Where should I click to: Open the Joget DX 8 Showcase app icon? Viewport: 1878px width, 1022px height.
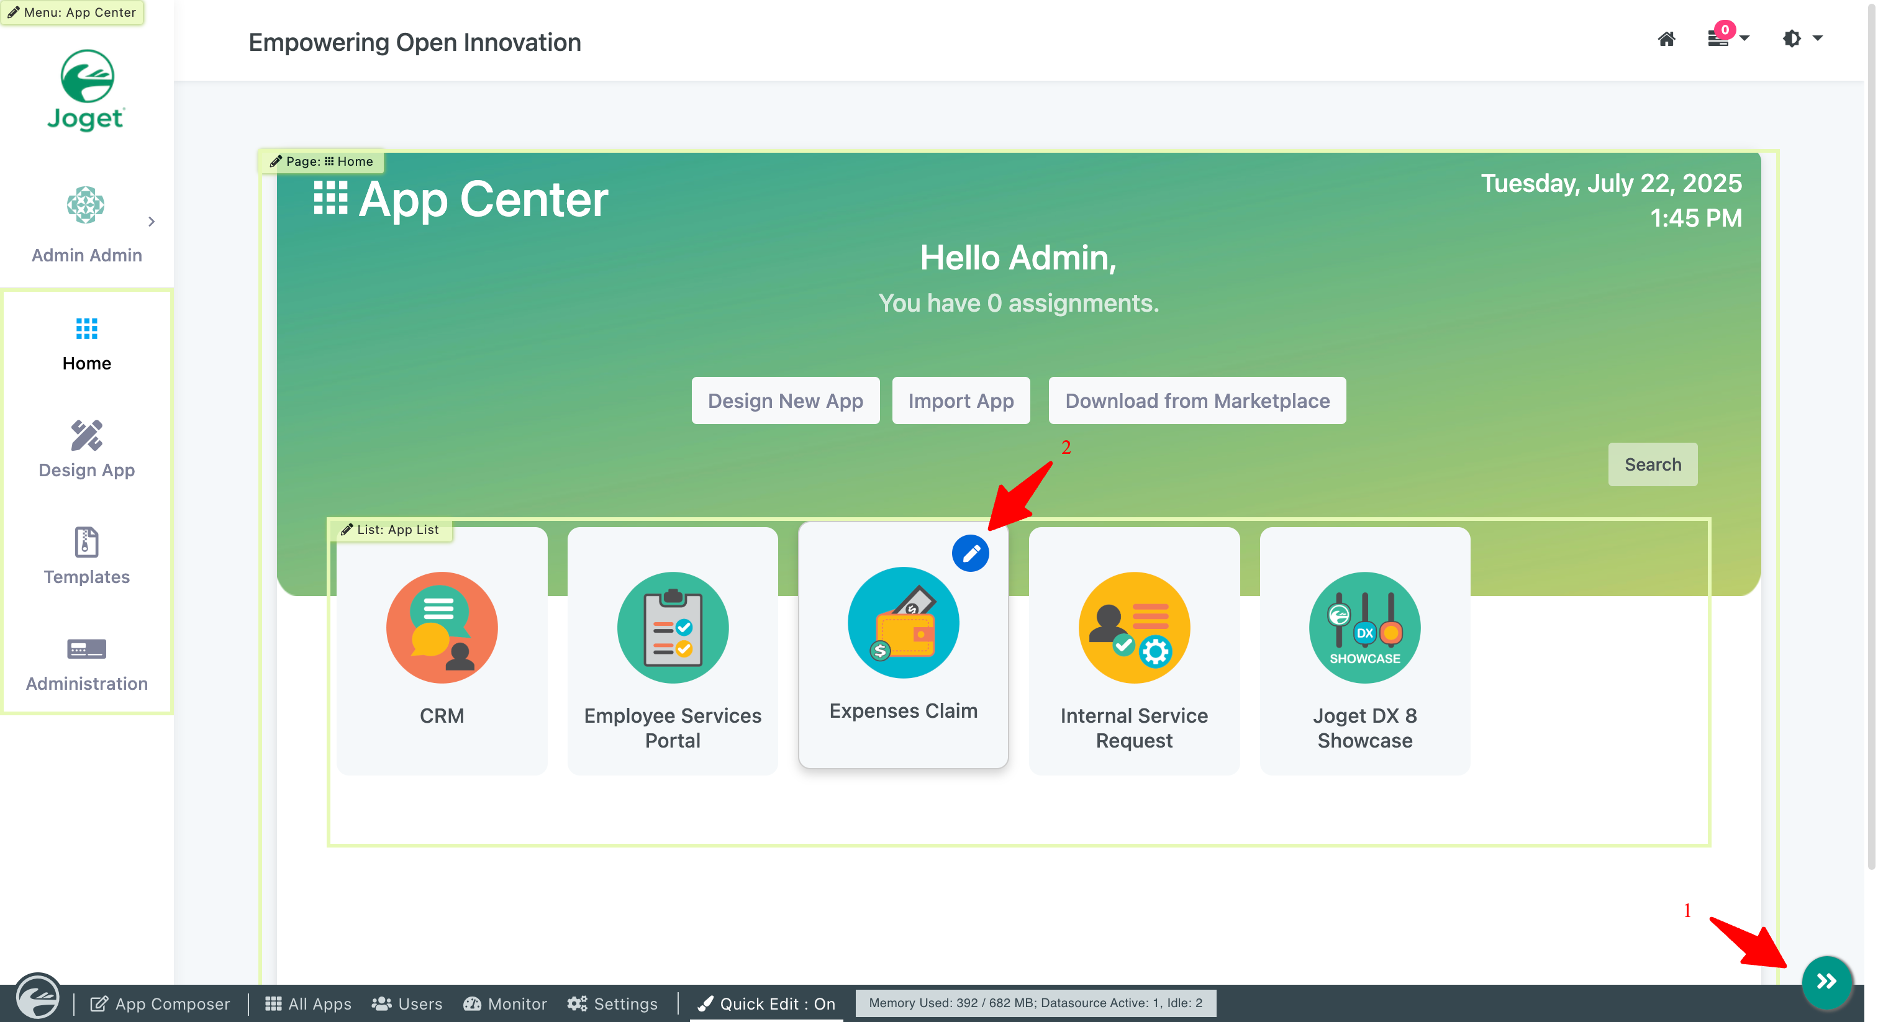click(1365, 628)
